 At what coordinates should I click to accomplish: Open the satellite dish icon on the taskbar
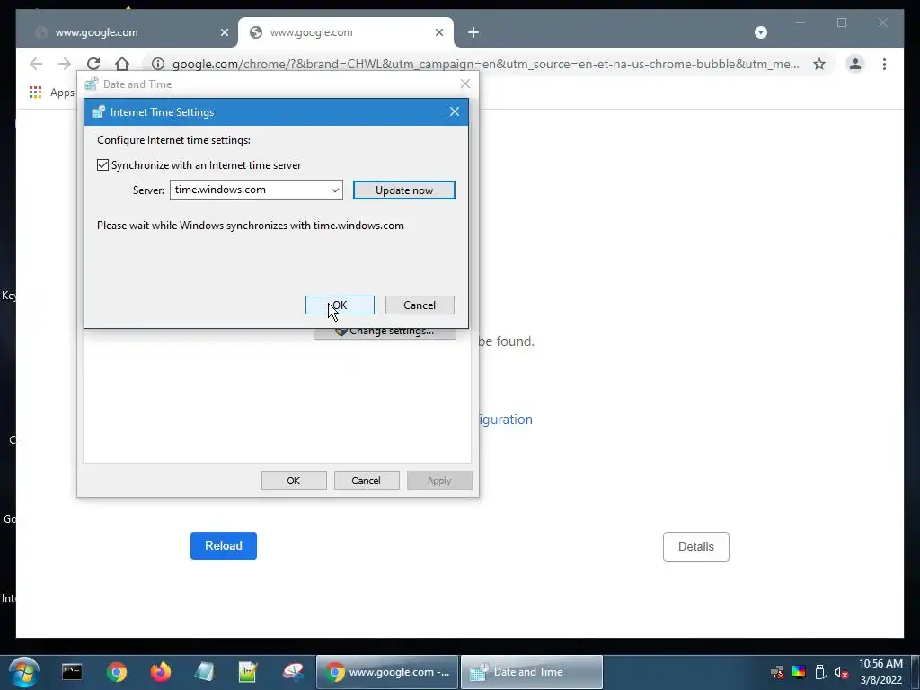[292, 672]
